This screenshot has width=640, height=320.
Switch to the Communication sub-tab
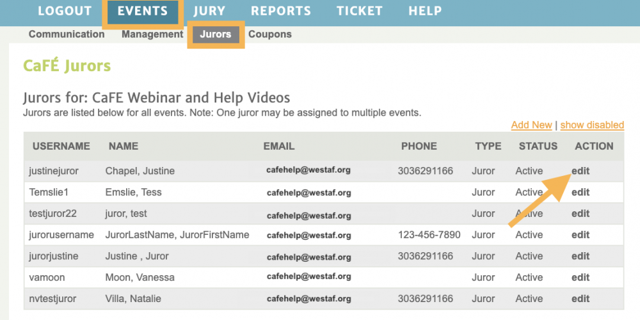67,35
